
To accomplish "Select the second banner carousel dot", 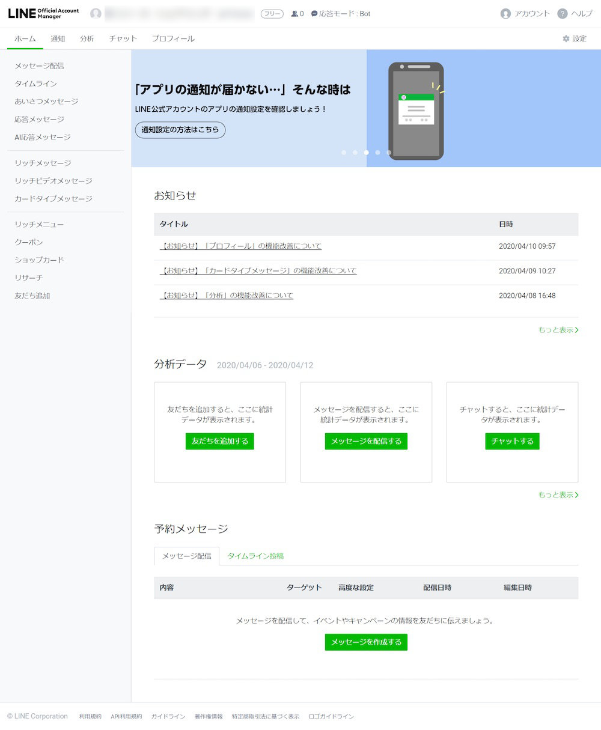I will (355, 153).
